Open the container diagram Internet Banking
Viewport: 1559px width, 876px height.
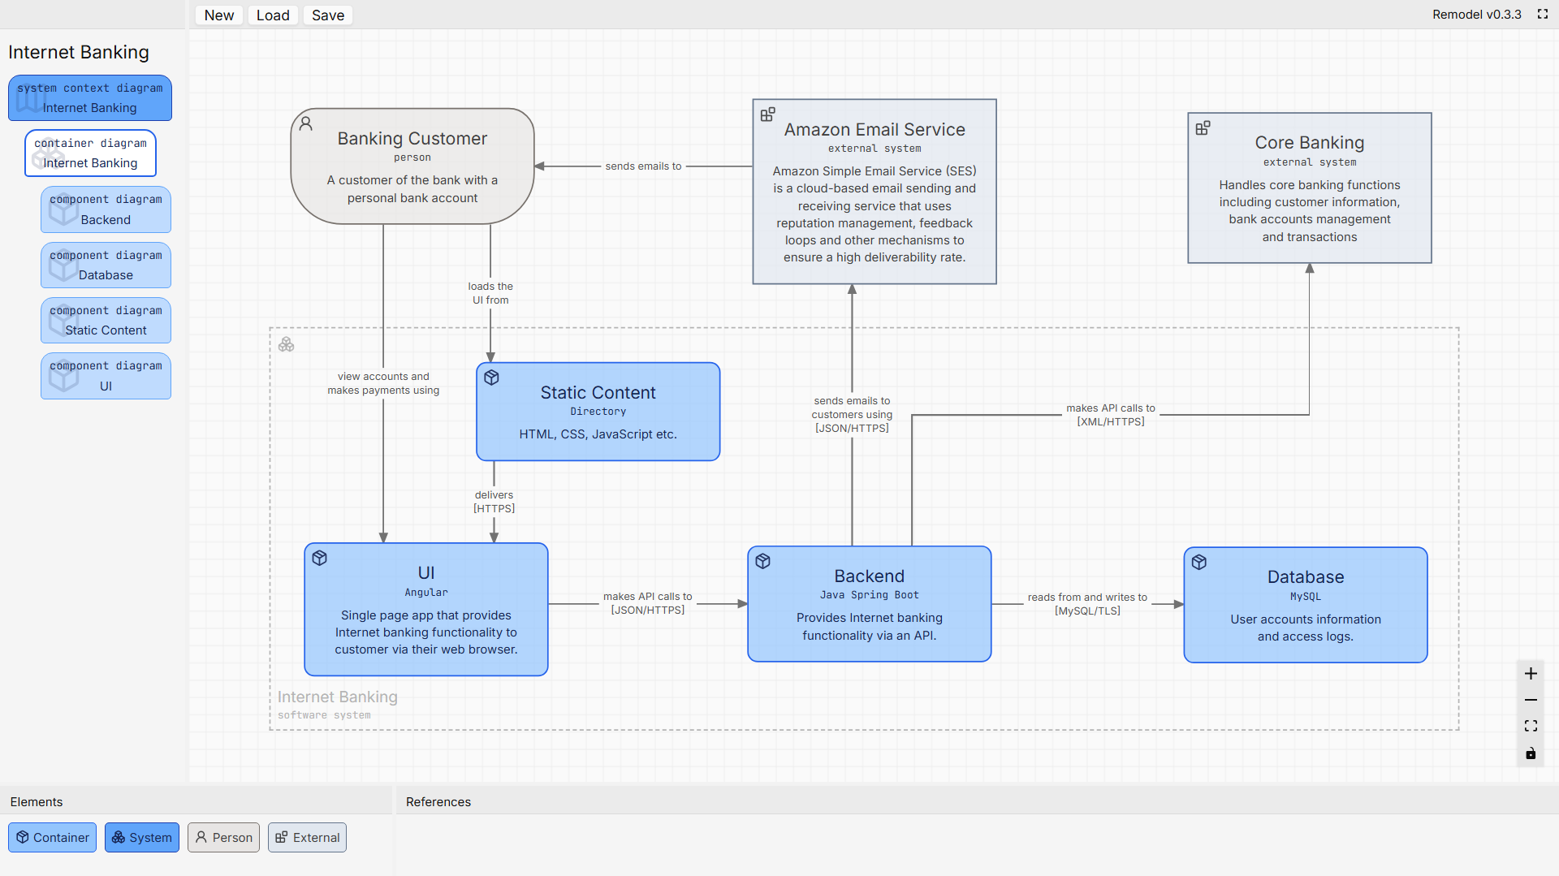click(90, 153)
